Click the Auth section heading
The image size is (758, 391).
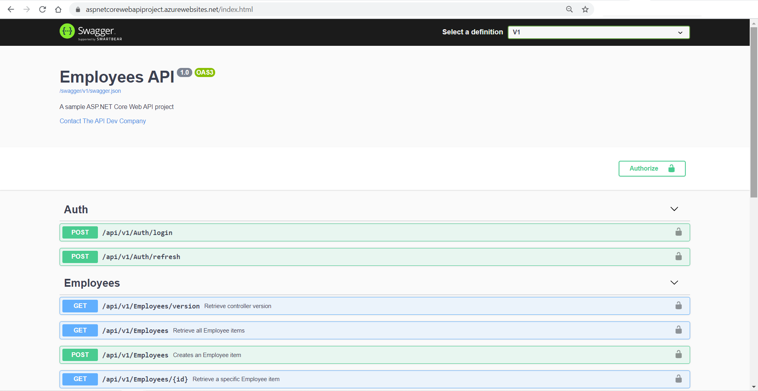[76, 209]
